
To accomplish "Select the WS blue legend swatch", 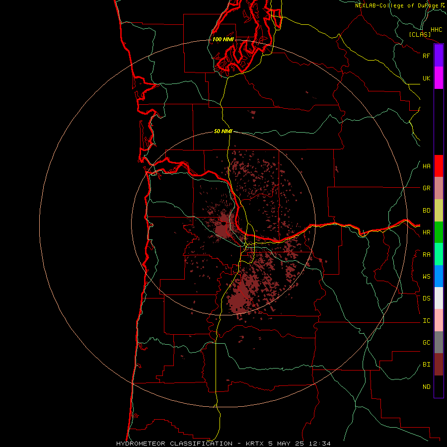I will [439, 276].
